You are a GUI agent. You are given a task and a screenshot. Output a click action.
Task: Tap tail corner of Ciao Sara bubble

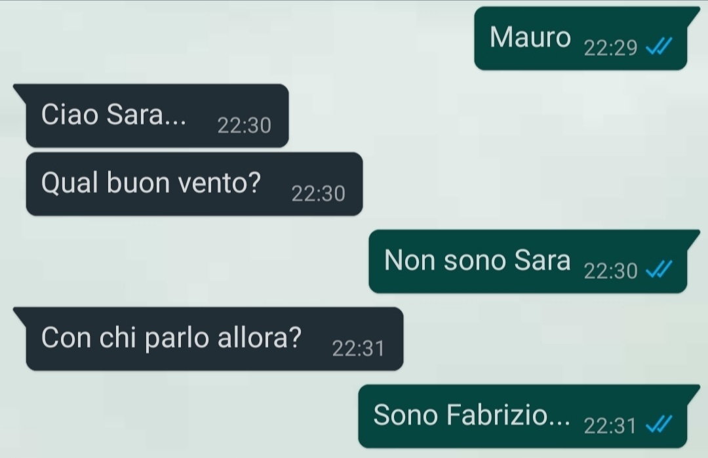click(20, 89)
